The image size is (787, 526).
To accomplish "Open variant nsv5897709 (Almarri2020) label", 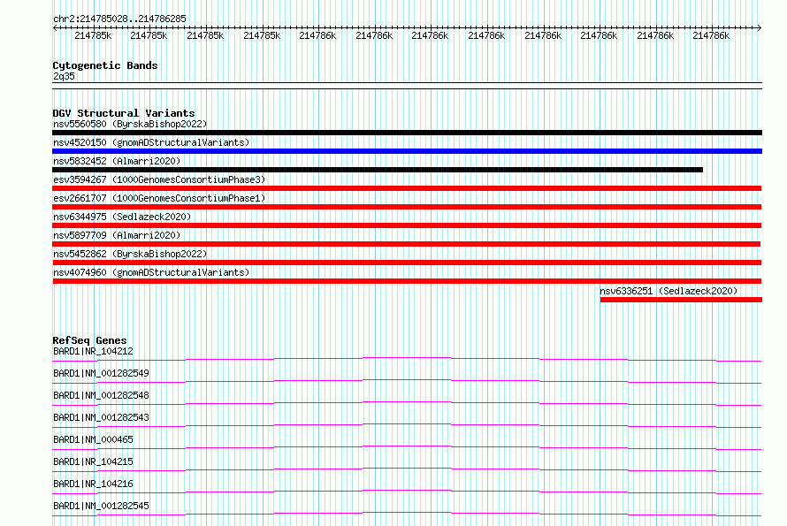I will [x=117, y=235].
